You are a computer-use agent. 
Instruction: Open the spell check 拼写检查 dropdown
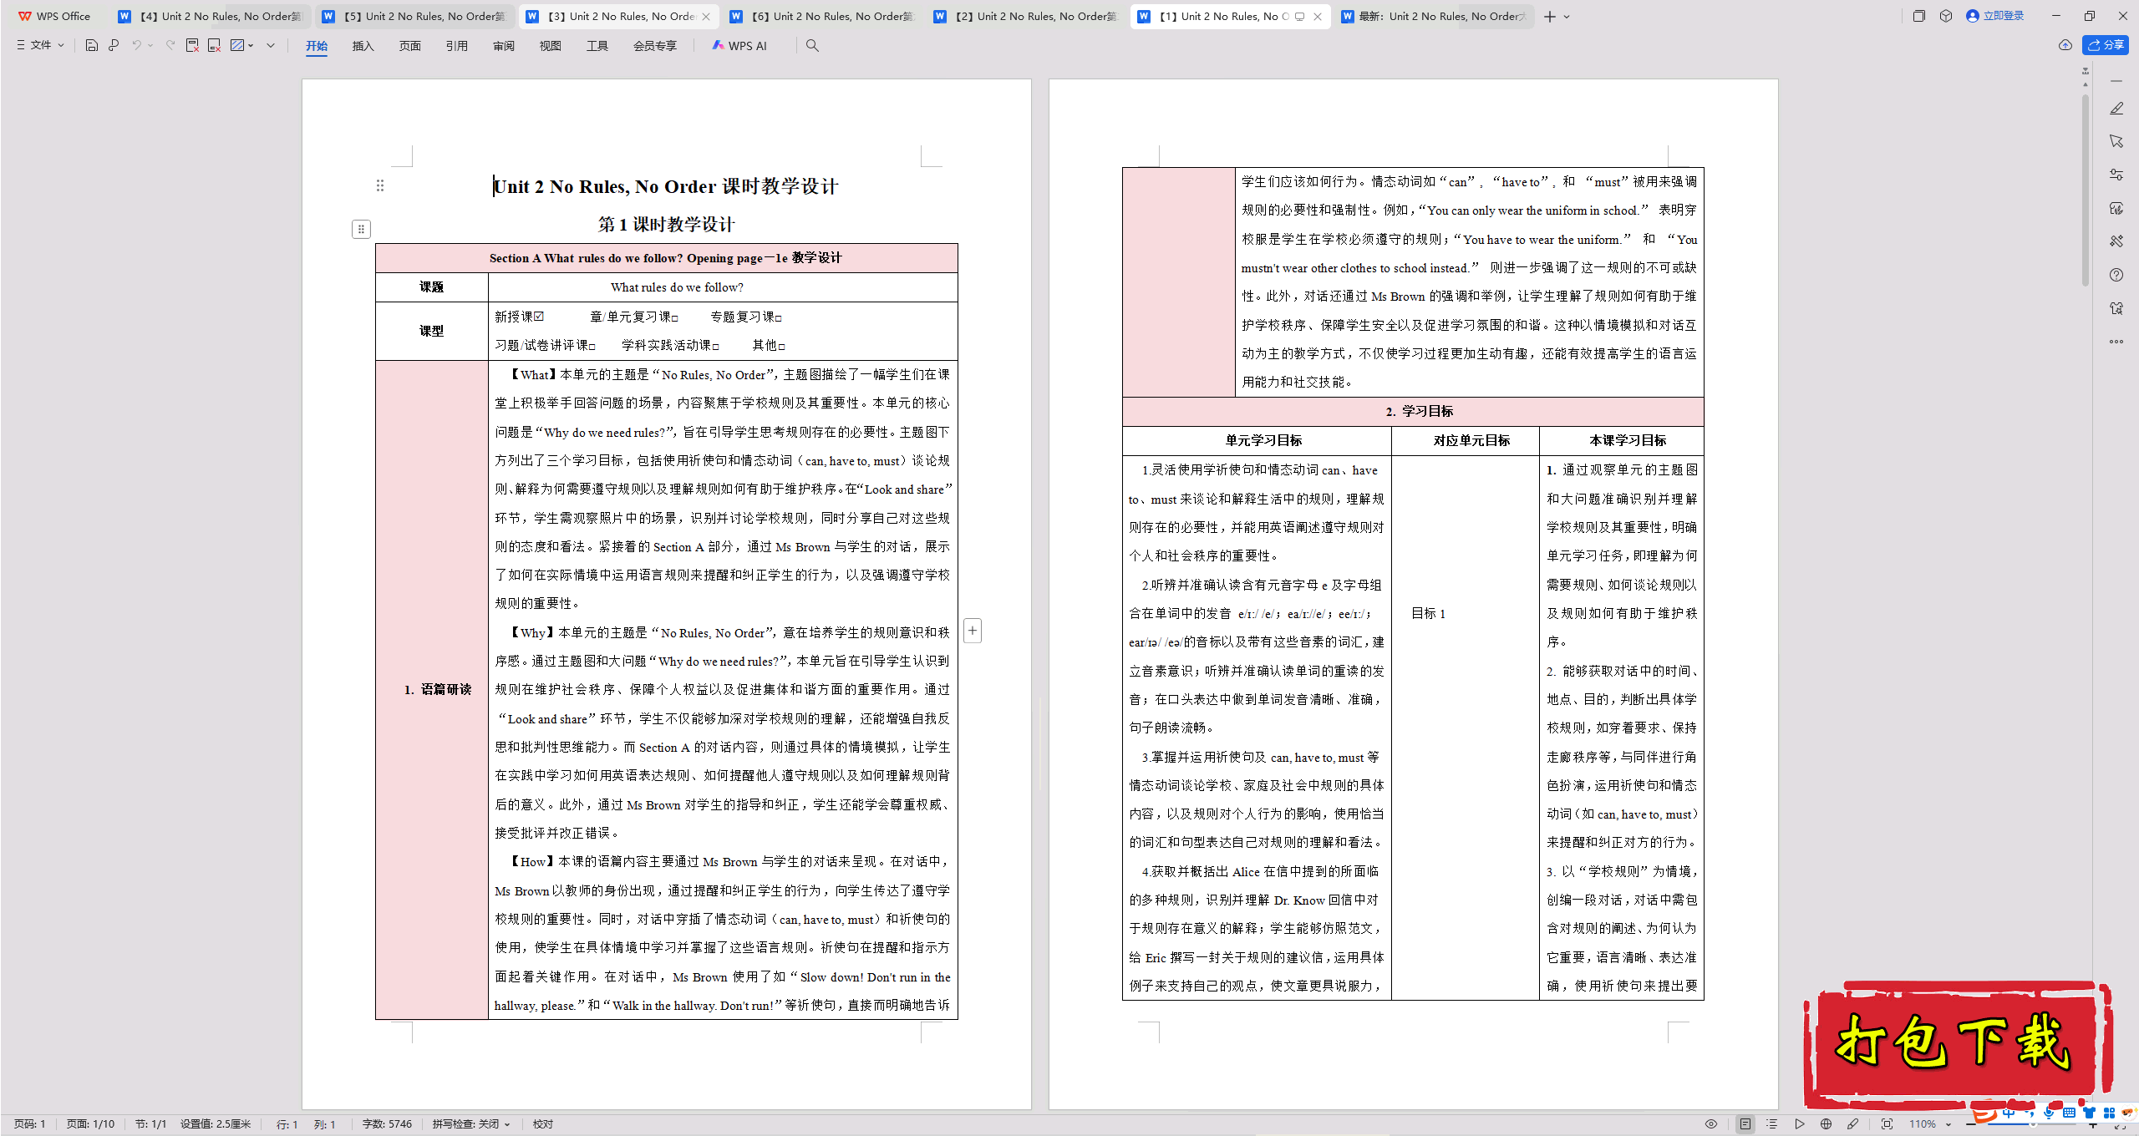point(471,1124)
